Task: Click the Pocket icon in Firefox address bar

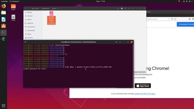Action: pyautogui.click(x=172, y=19)
